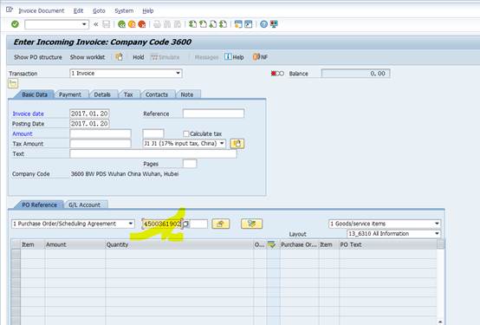Viewport: 480px width, 325px height.
Task: Click the green Enter checkmark icon
Action: tap(15, 24)
